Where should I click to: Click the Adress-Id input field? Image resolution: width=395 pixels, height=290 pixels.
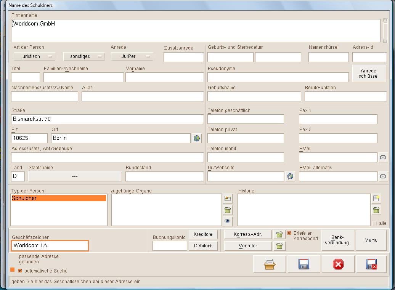point(369,57)
